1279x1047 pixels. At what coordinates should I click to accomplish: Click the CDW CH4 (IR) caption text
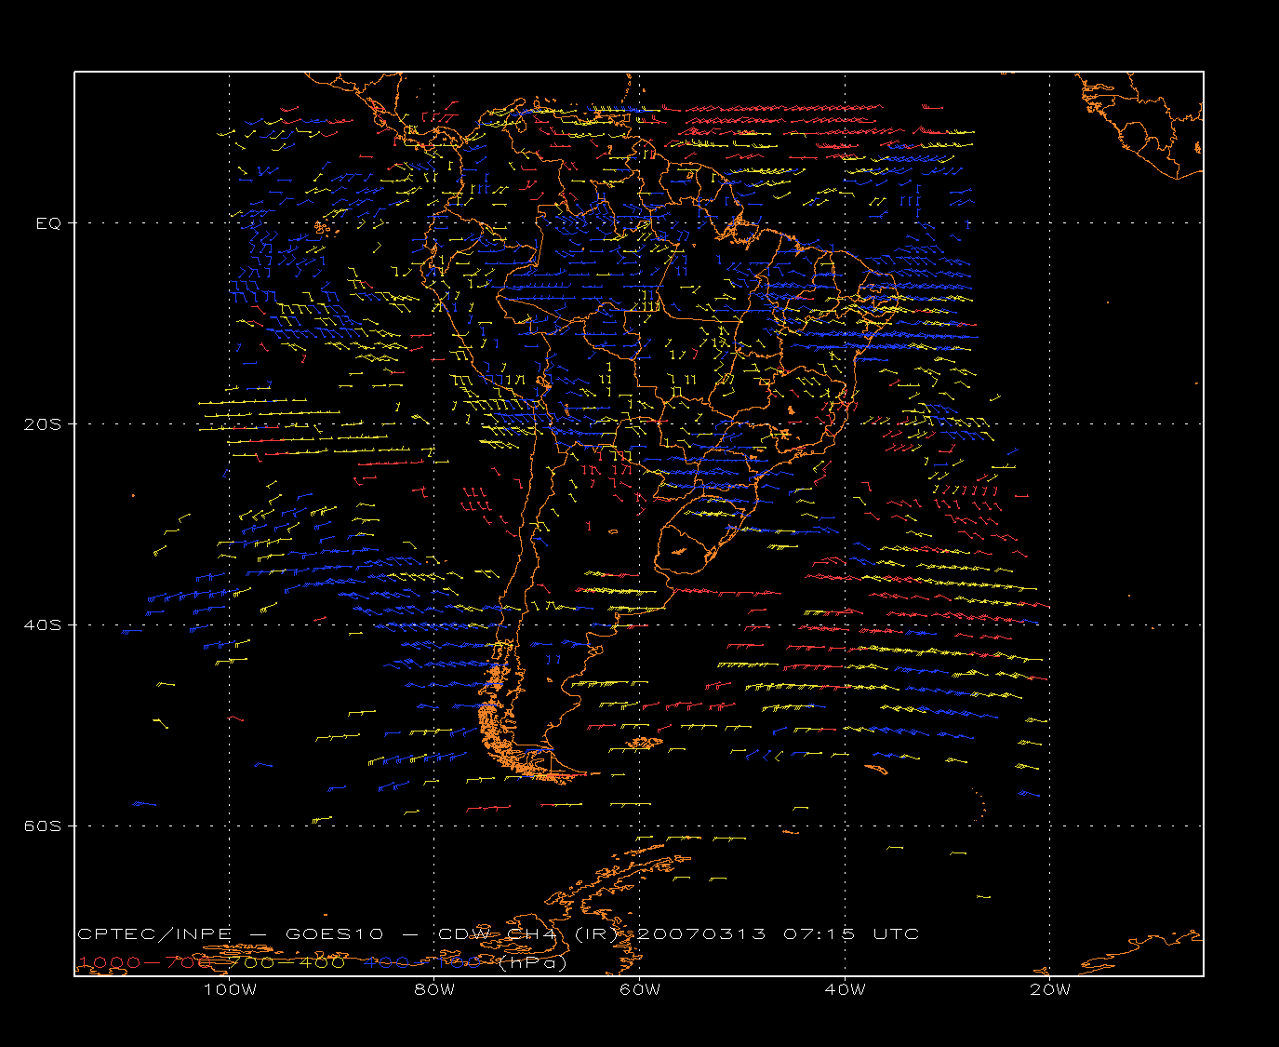coord(527,934)
